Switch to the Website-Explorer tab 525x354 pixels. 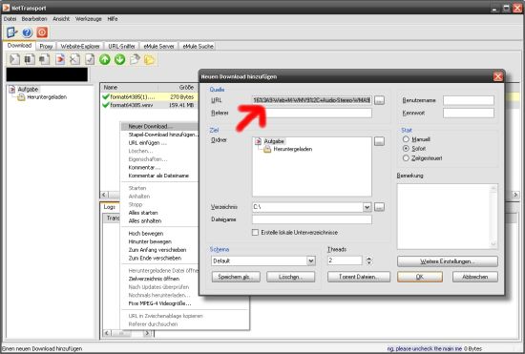coord(80,46)
